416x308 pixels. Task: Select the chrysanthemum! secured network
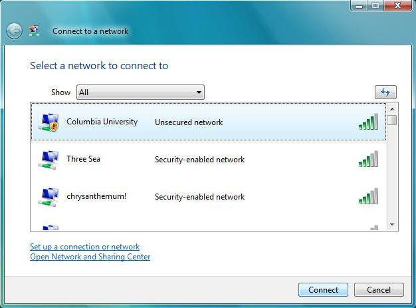point(209,196)
